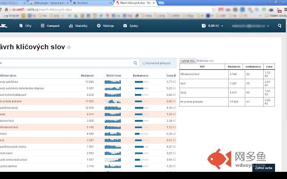
Task: Select the tn.cz testy potravin row in left table
Action: (x=88, y=102)
